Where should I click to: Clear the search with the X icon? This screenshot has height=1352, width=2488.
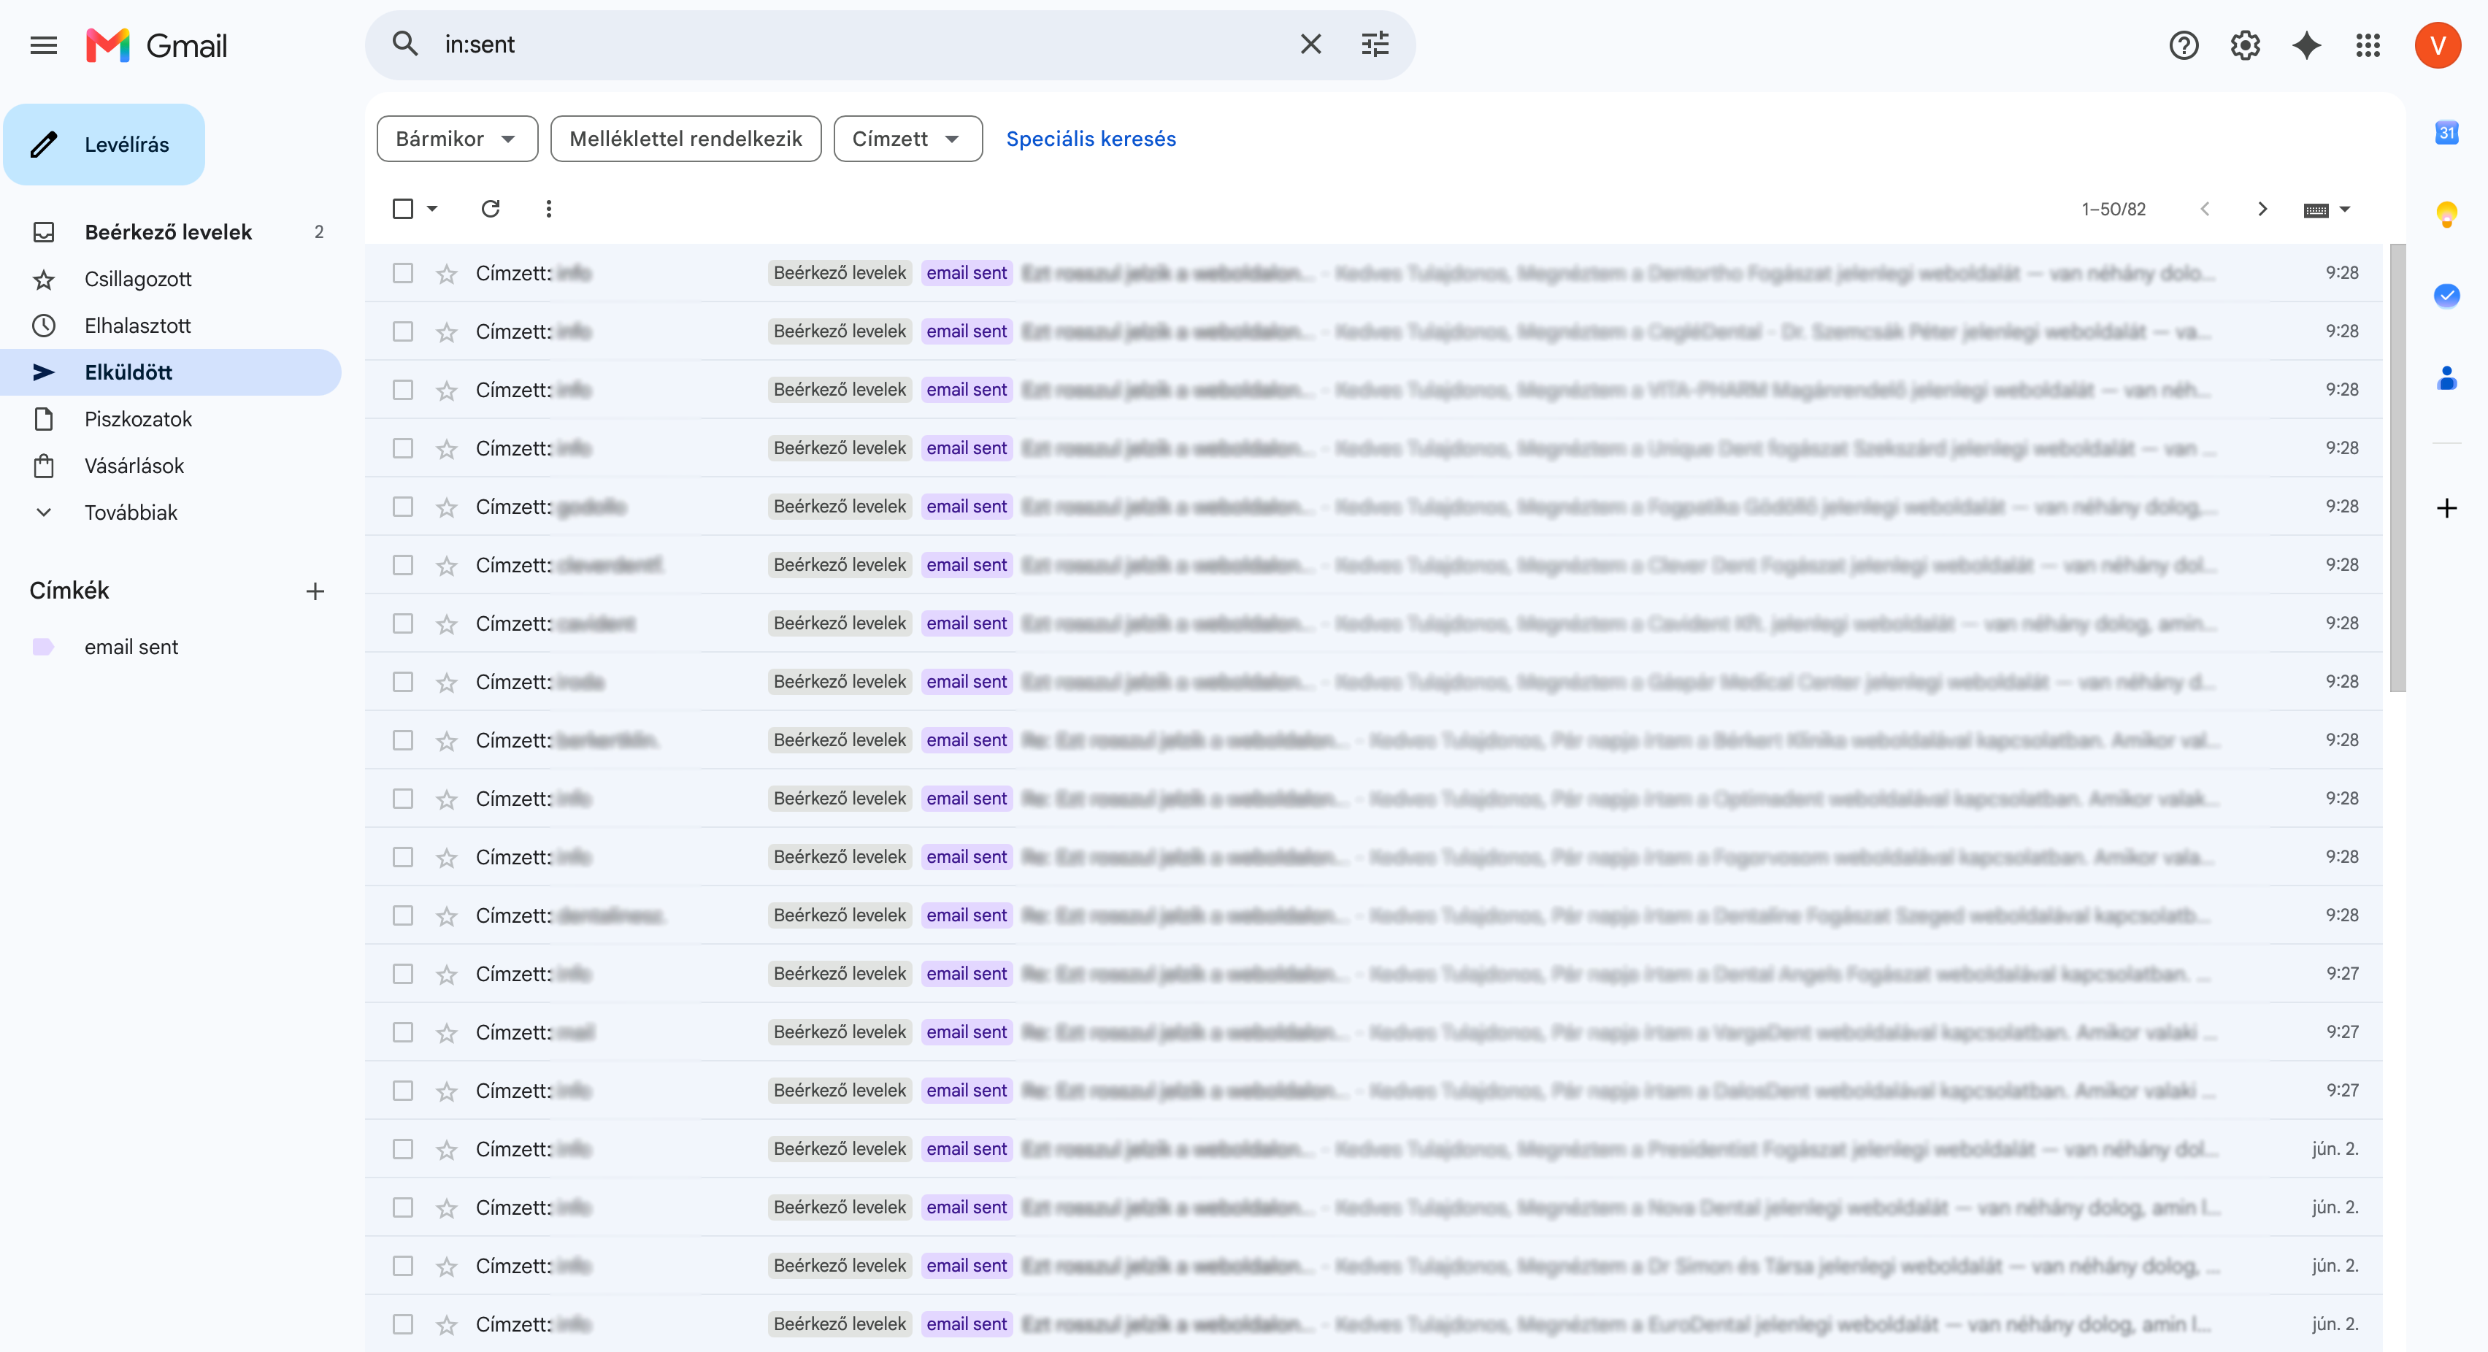[1310, 45]
